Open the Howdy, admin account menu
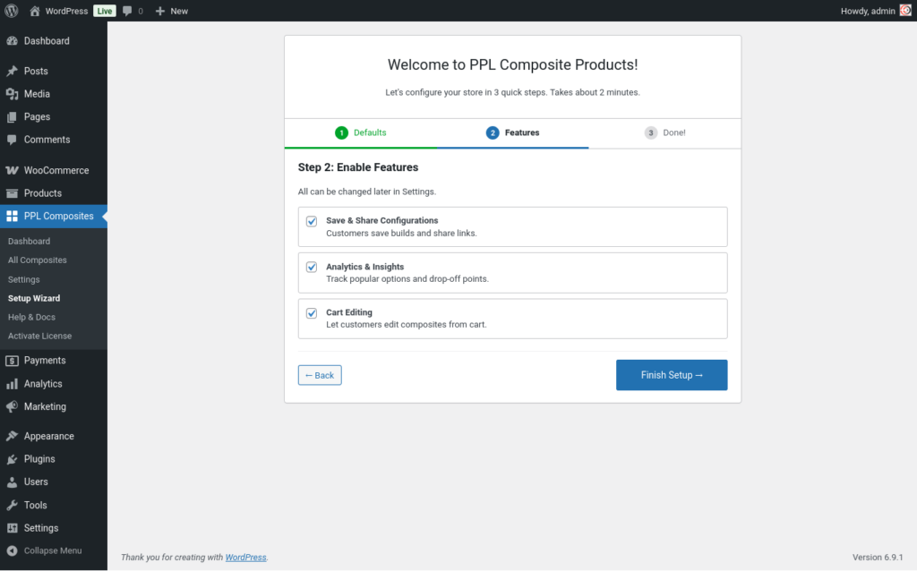 pyautogui.click(x=876, y=11)
